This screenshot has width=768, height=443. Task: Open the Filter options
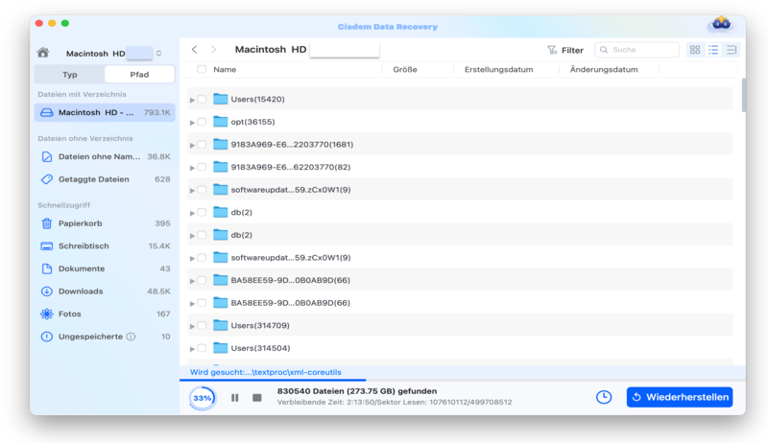coord(564,50)
